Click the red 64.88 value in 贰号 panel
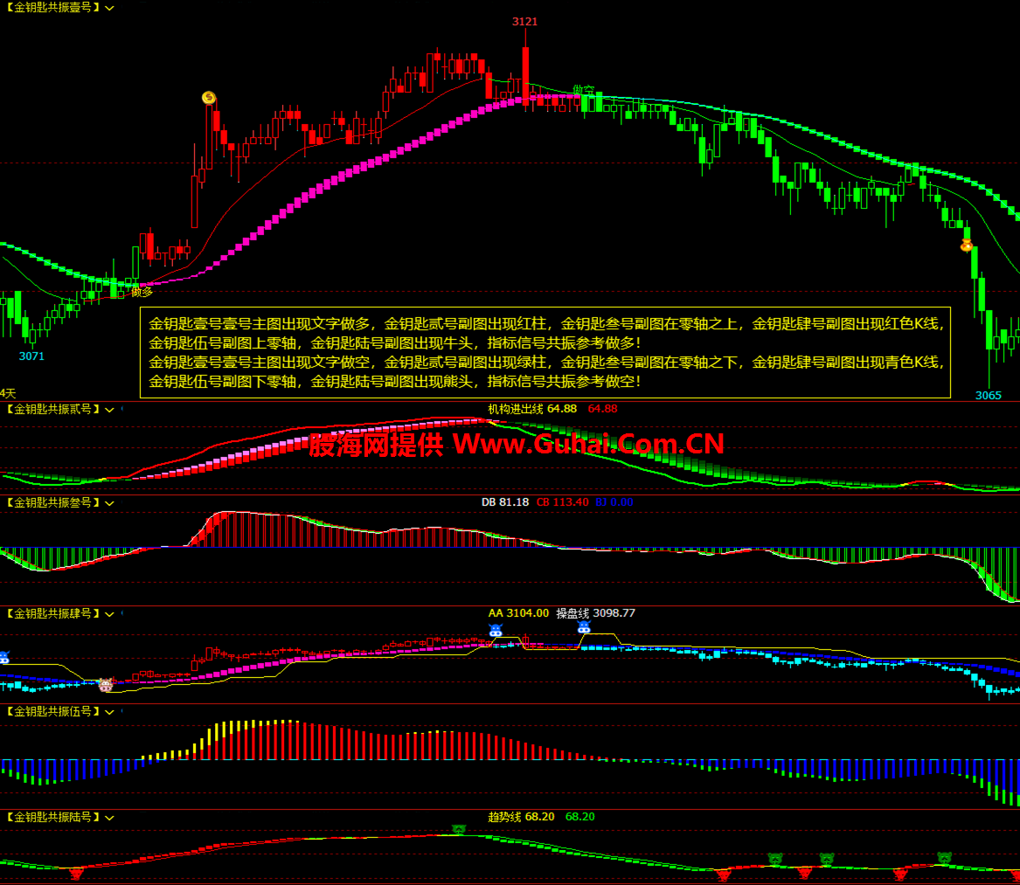 click(602, 409)
